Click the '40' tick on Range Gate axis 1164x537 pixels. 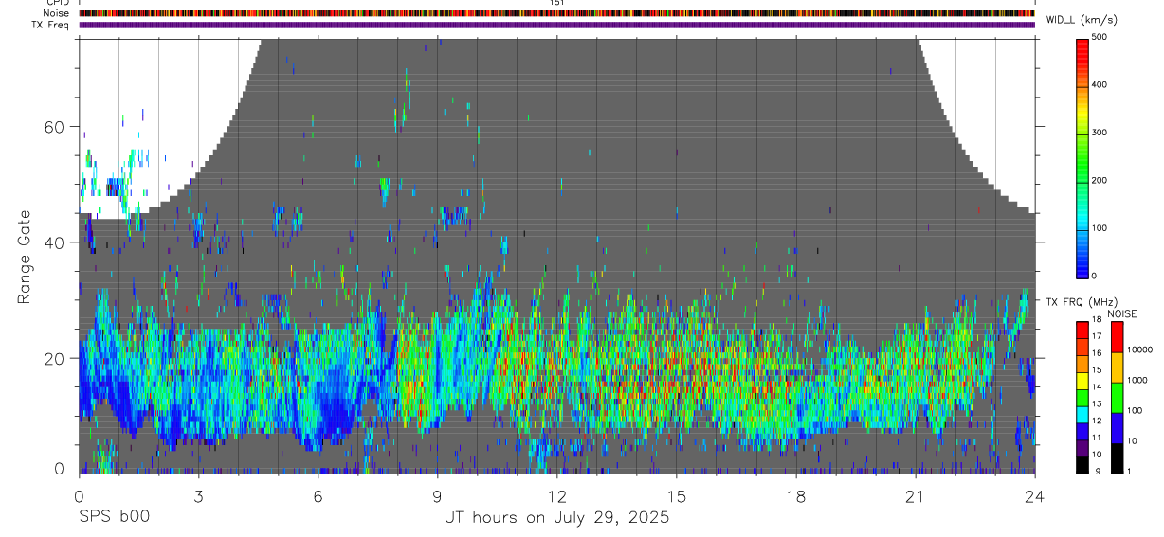click(x=56, y=242)
